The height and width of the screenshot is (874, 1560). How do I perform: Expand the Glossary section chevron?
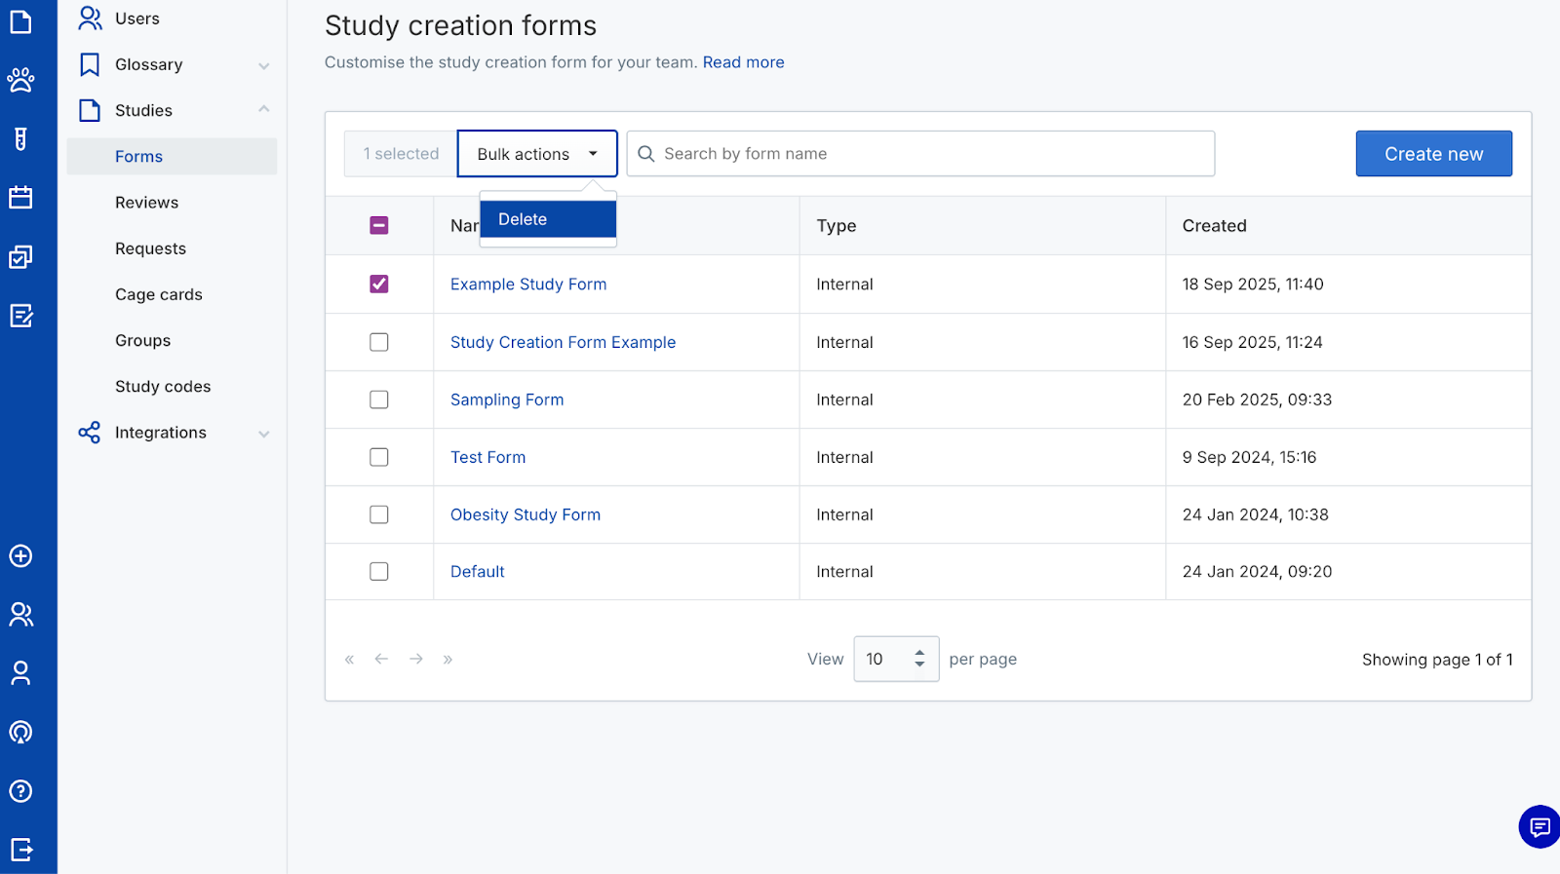tap(263, 65)
